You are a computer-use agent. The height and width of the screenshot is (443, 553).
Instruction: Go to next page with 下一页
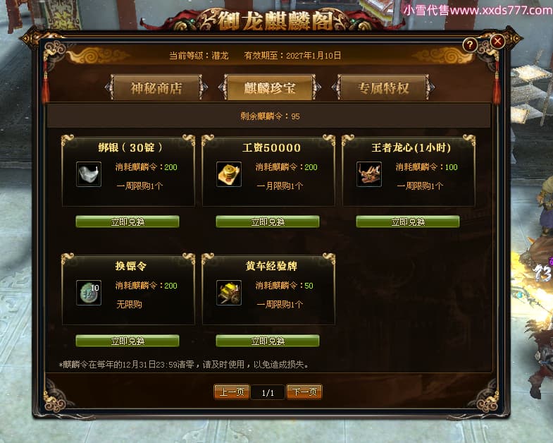(x=304, y=392)
